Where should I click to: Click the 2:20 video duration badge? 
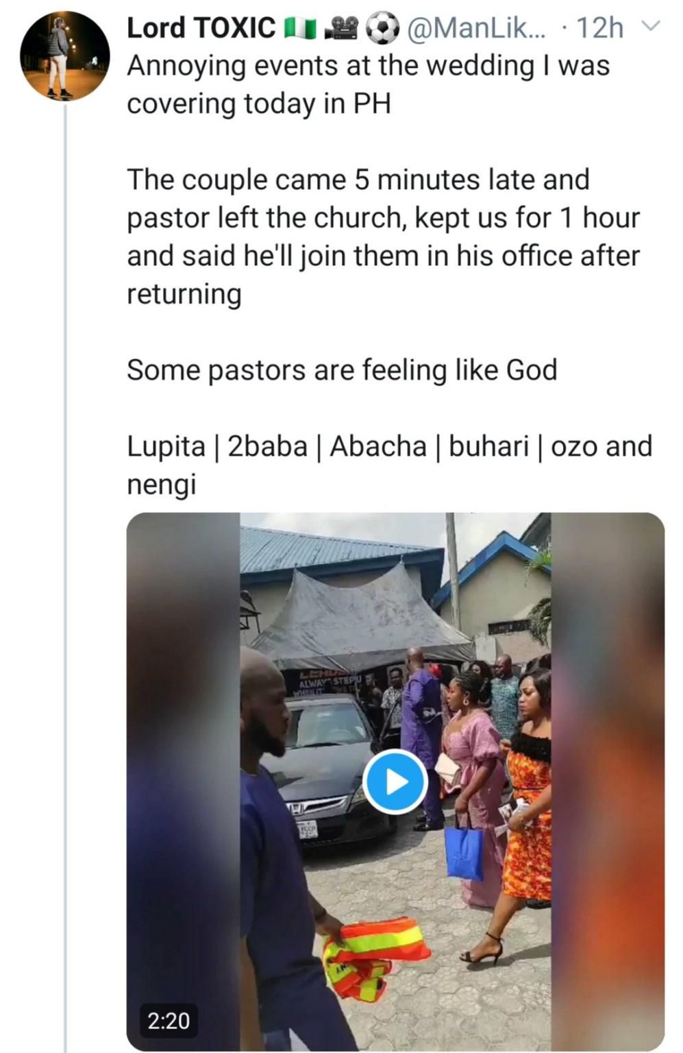[169, 1021]
